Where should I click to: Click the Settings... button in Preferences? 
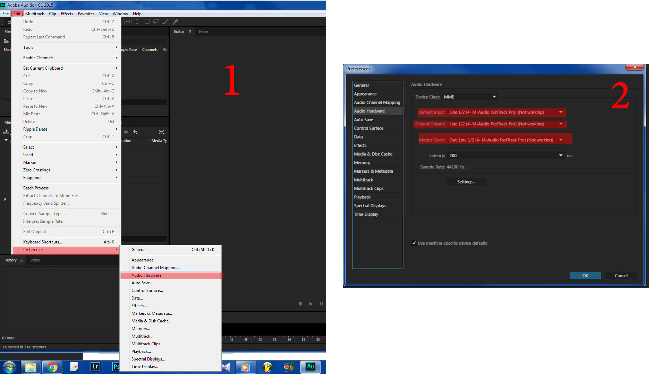(x=466, y=182)
